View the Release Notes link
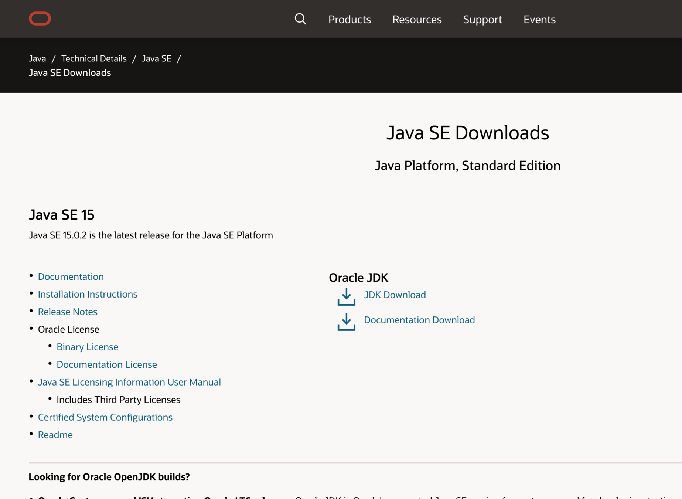 (x=68, y=312)
